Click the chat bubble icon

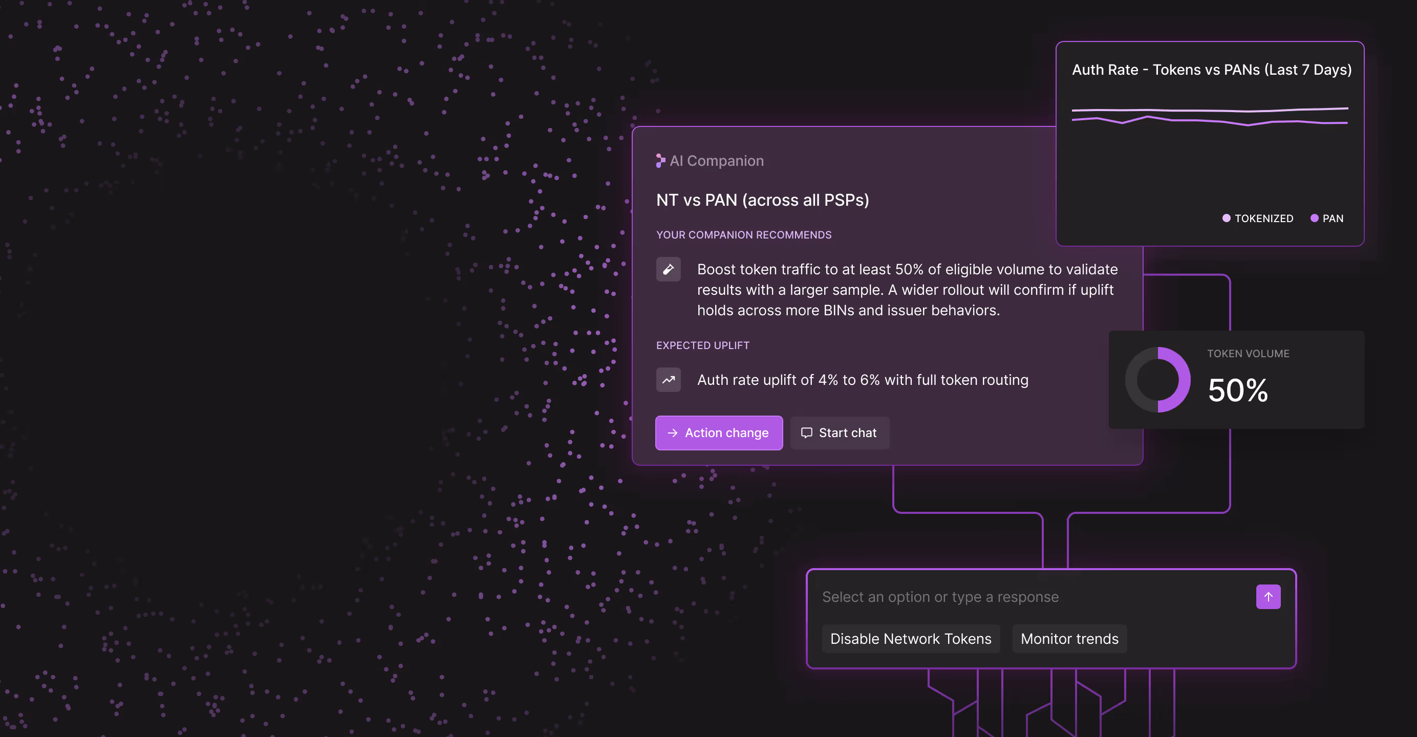pos(806,433)
